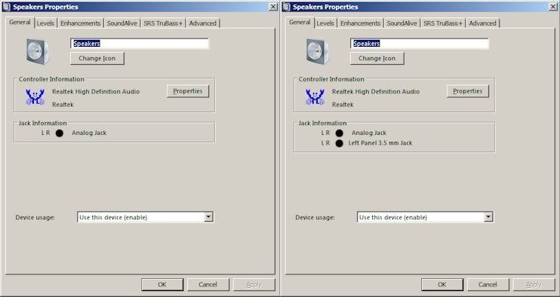Click Cancel in the right window

tap(488, 284)
